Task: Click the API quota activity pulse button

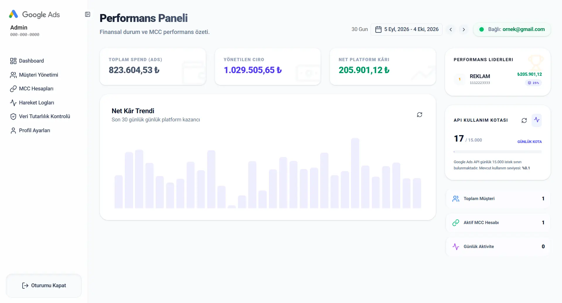Action: pos(537,120)
